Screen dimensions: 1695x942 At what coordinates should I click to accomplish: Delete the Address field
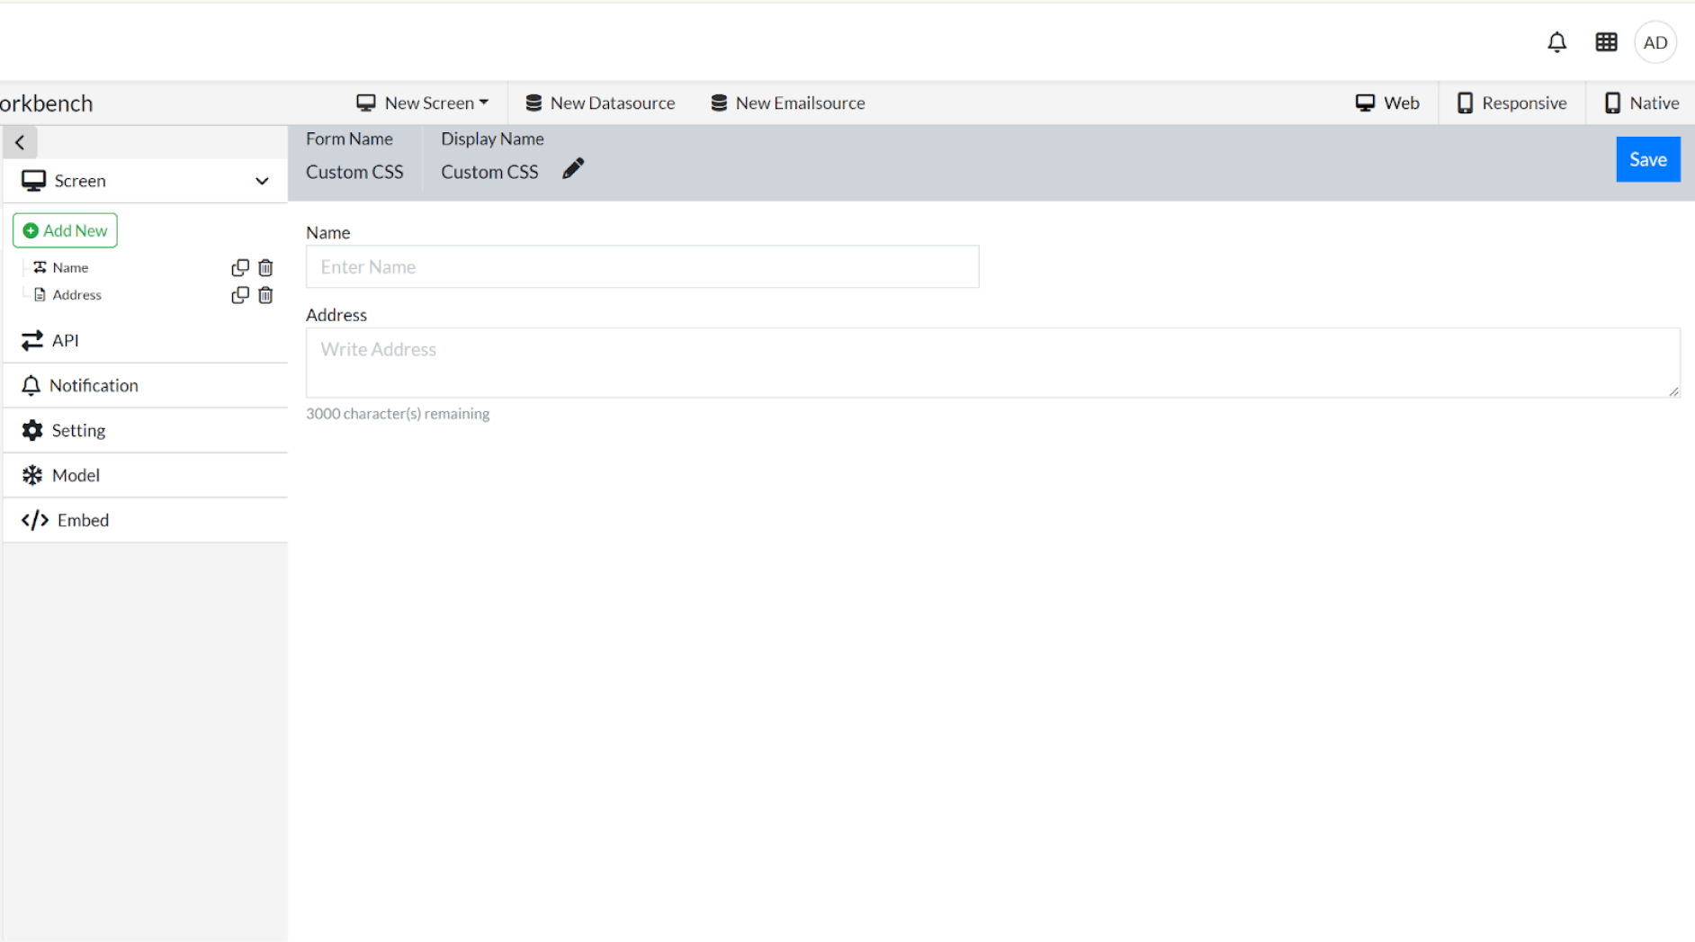[265, 295]
